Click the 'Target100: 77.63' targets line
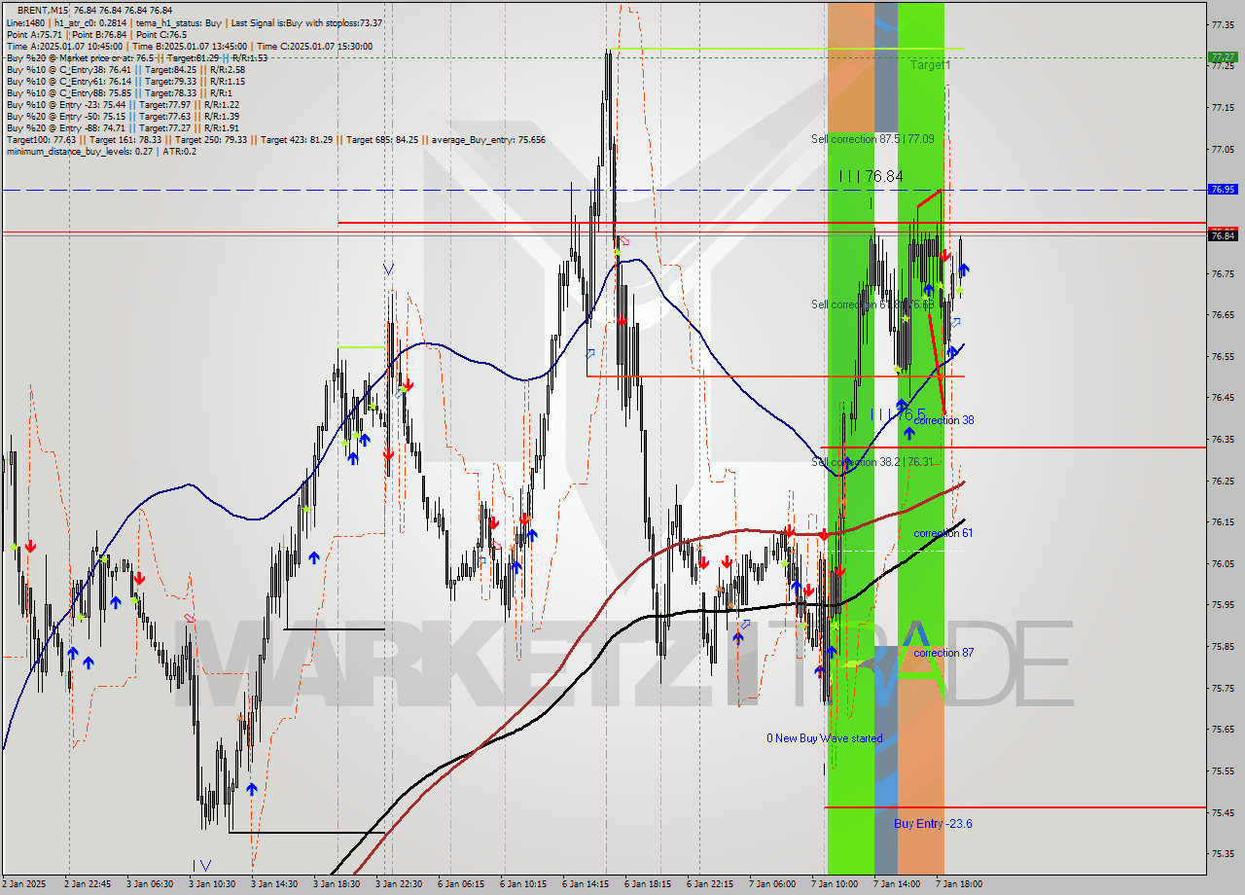 click(x=275, y=139)
